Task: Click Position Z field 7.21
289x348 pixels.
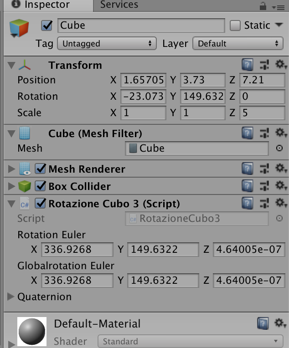Action: coord(262,80)
